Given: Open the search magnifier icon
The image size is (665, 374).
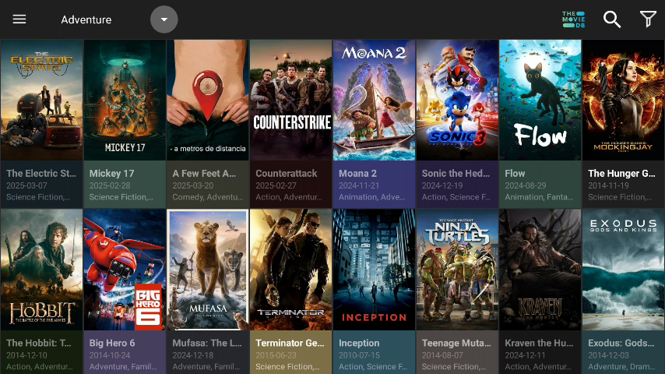Looking at the screenshot, I should (612, 19).
